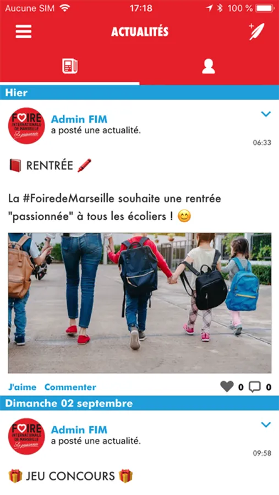
Task: Open the school children photo
Action: click(x=140, y=303)
